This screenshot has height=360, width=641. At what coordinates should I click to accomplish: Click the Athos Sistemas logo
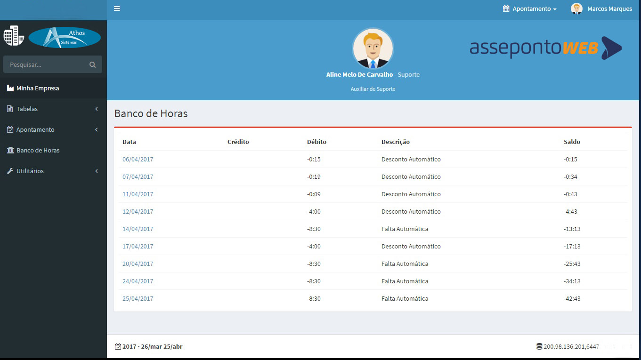pyautogui.click(x=65, y=37)
